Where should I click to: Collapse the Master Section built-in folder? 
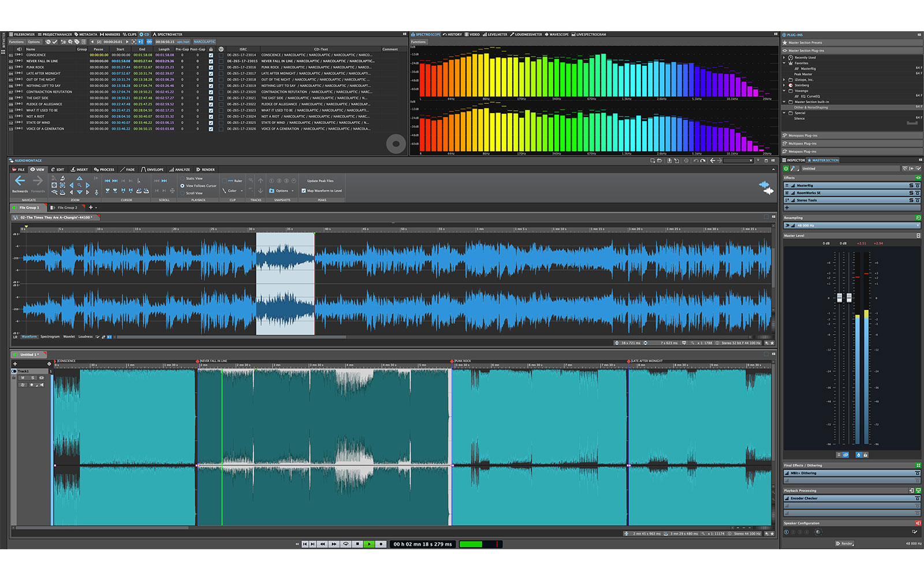click(784, 102)
